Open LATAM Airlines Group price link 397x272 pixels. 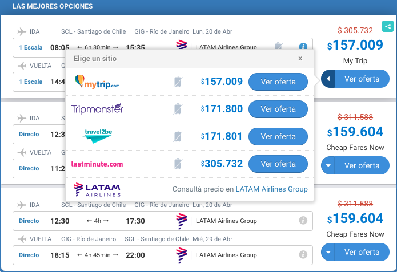point(271,189)
